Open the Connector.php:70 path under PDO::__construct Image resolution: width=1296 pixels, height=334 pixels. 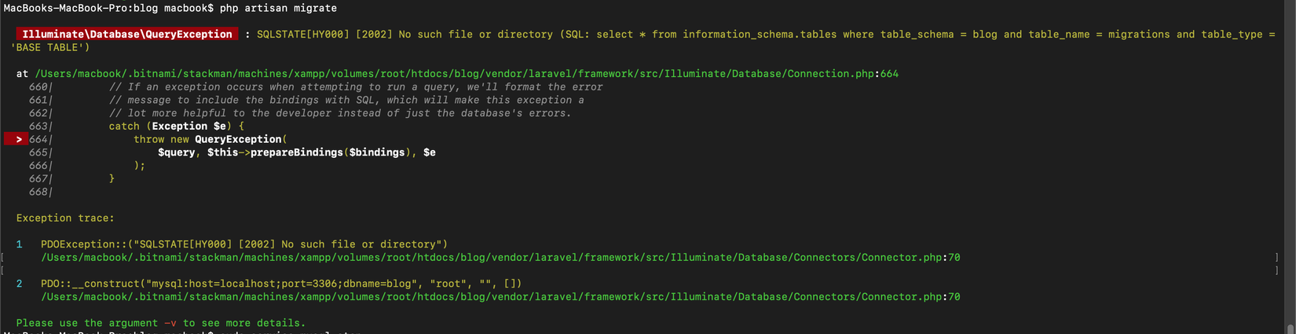coord(500,297)
